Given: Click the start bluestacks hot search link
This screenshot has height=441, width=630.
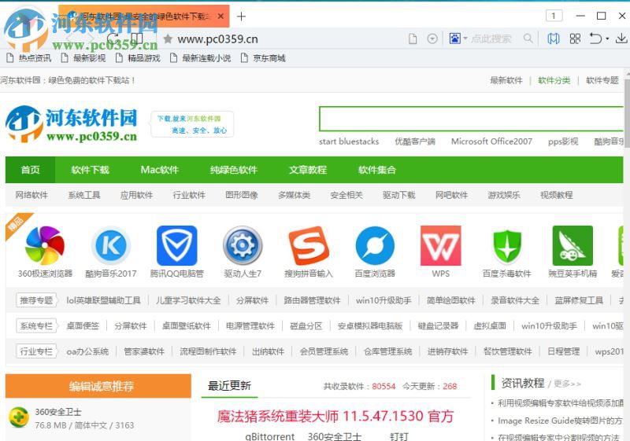Looking at the screenshot, I should (x=349, y=141).
